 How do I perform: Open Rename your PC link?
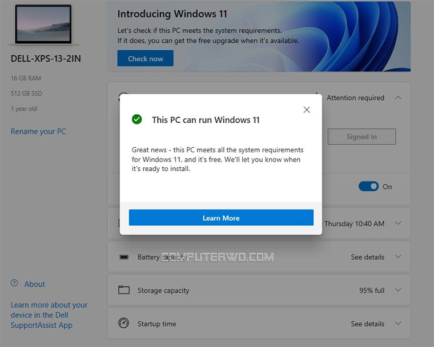(x=38, y=131)
